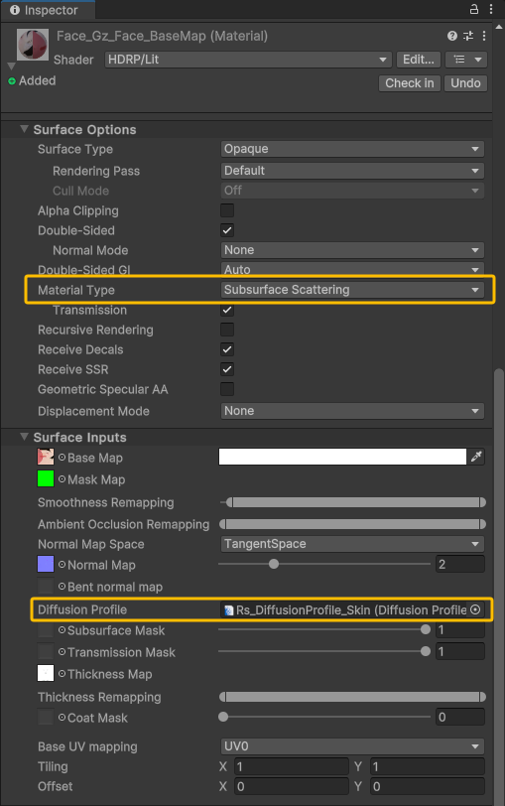
Task: Open the Base UV mapping dropdown
Action: coord(352,745)
